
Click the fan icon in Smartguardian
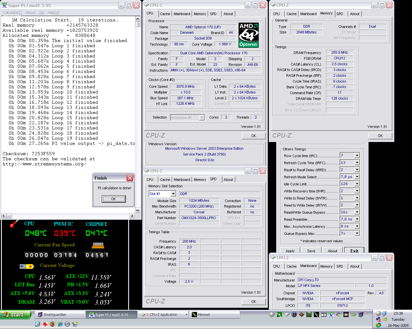(x=98, y=245)
